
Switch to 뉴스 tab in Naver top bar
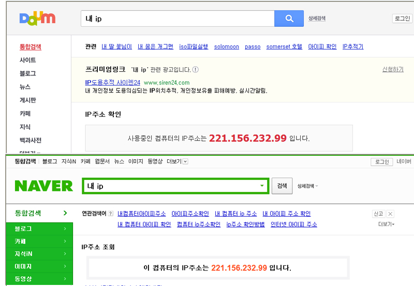pos(119,161)
